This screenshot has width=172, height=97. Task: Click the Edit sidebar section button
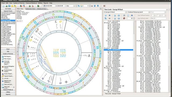(x=8, y=51)
